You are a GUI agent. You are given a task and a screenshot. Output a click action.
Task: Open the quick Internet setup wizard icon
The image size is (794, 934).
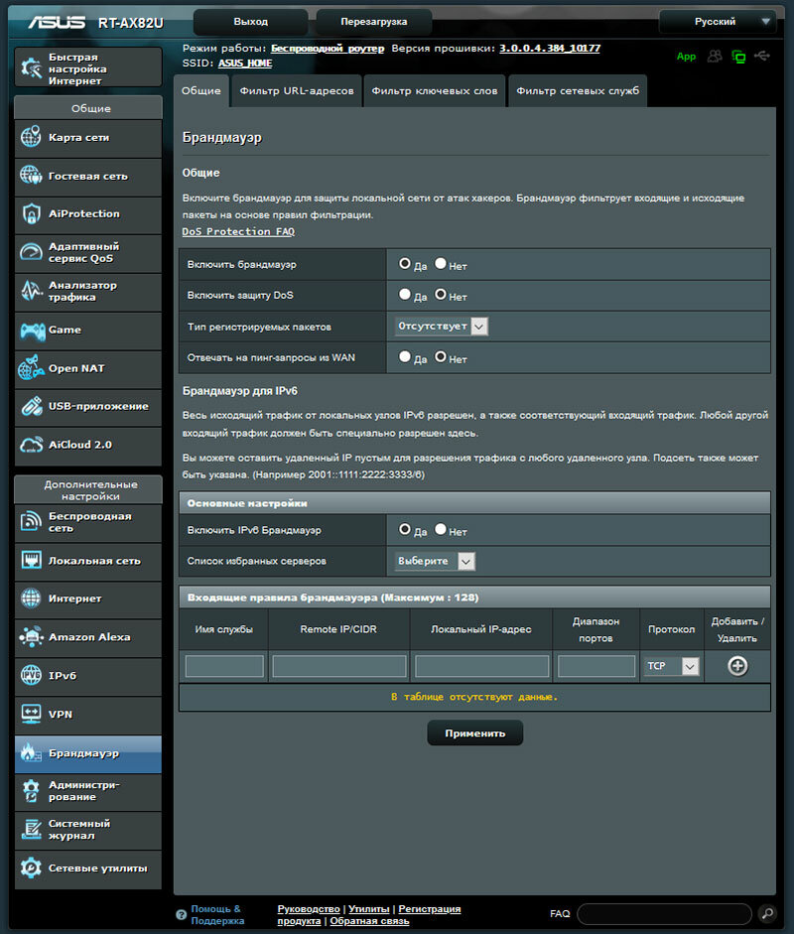click(31, 67)
